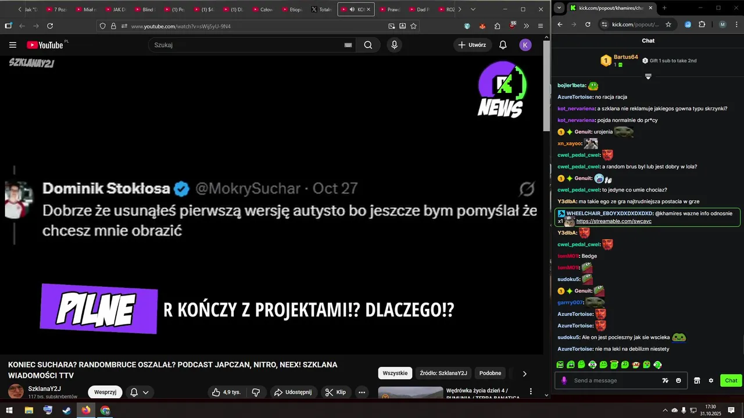Viewport: 744px width, 418px height.
Task: Go back in Firefox
Action: (x=22, y=26)
